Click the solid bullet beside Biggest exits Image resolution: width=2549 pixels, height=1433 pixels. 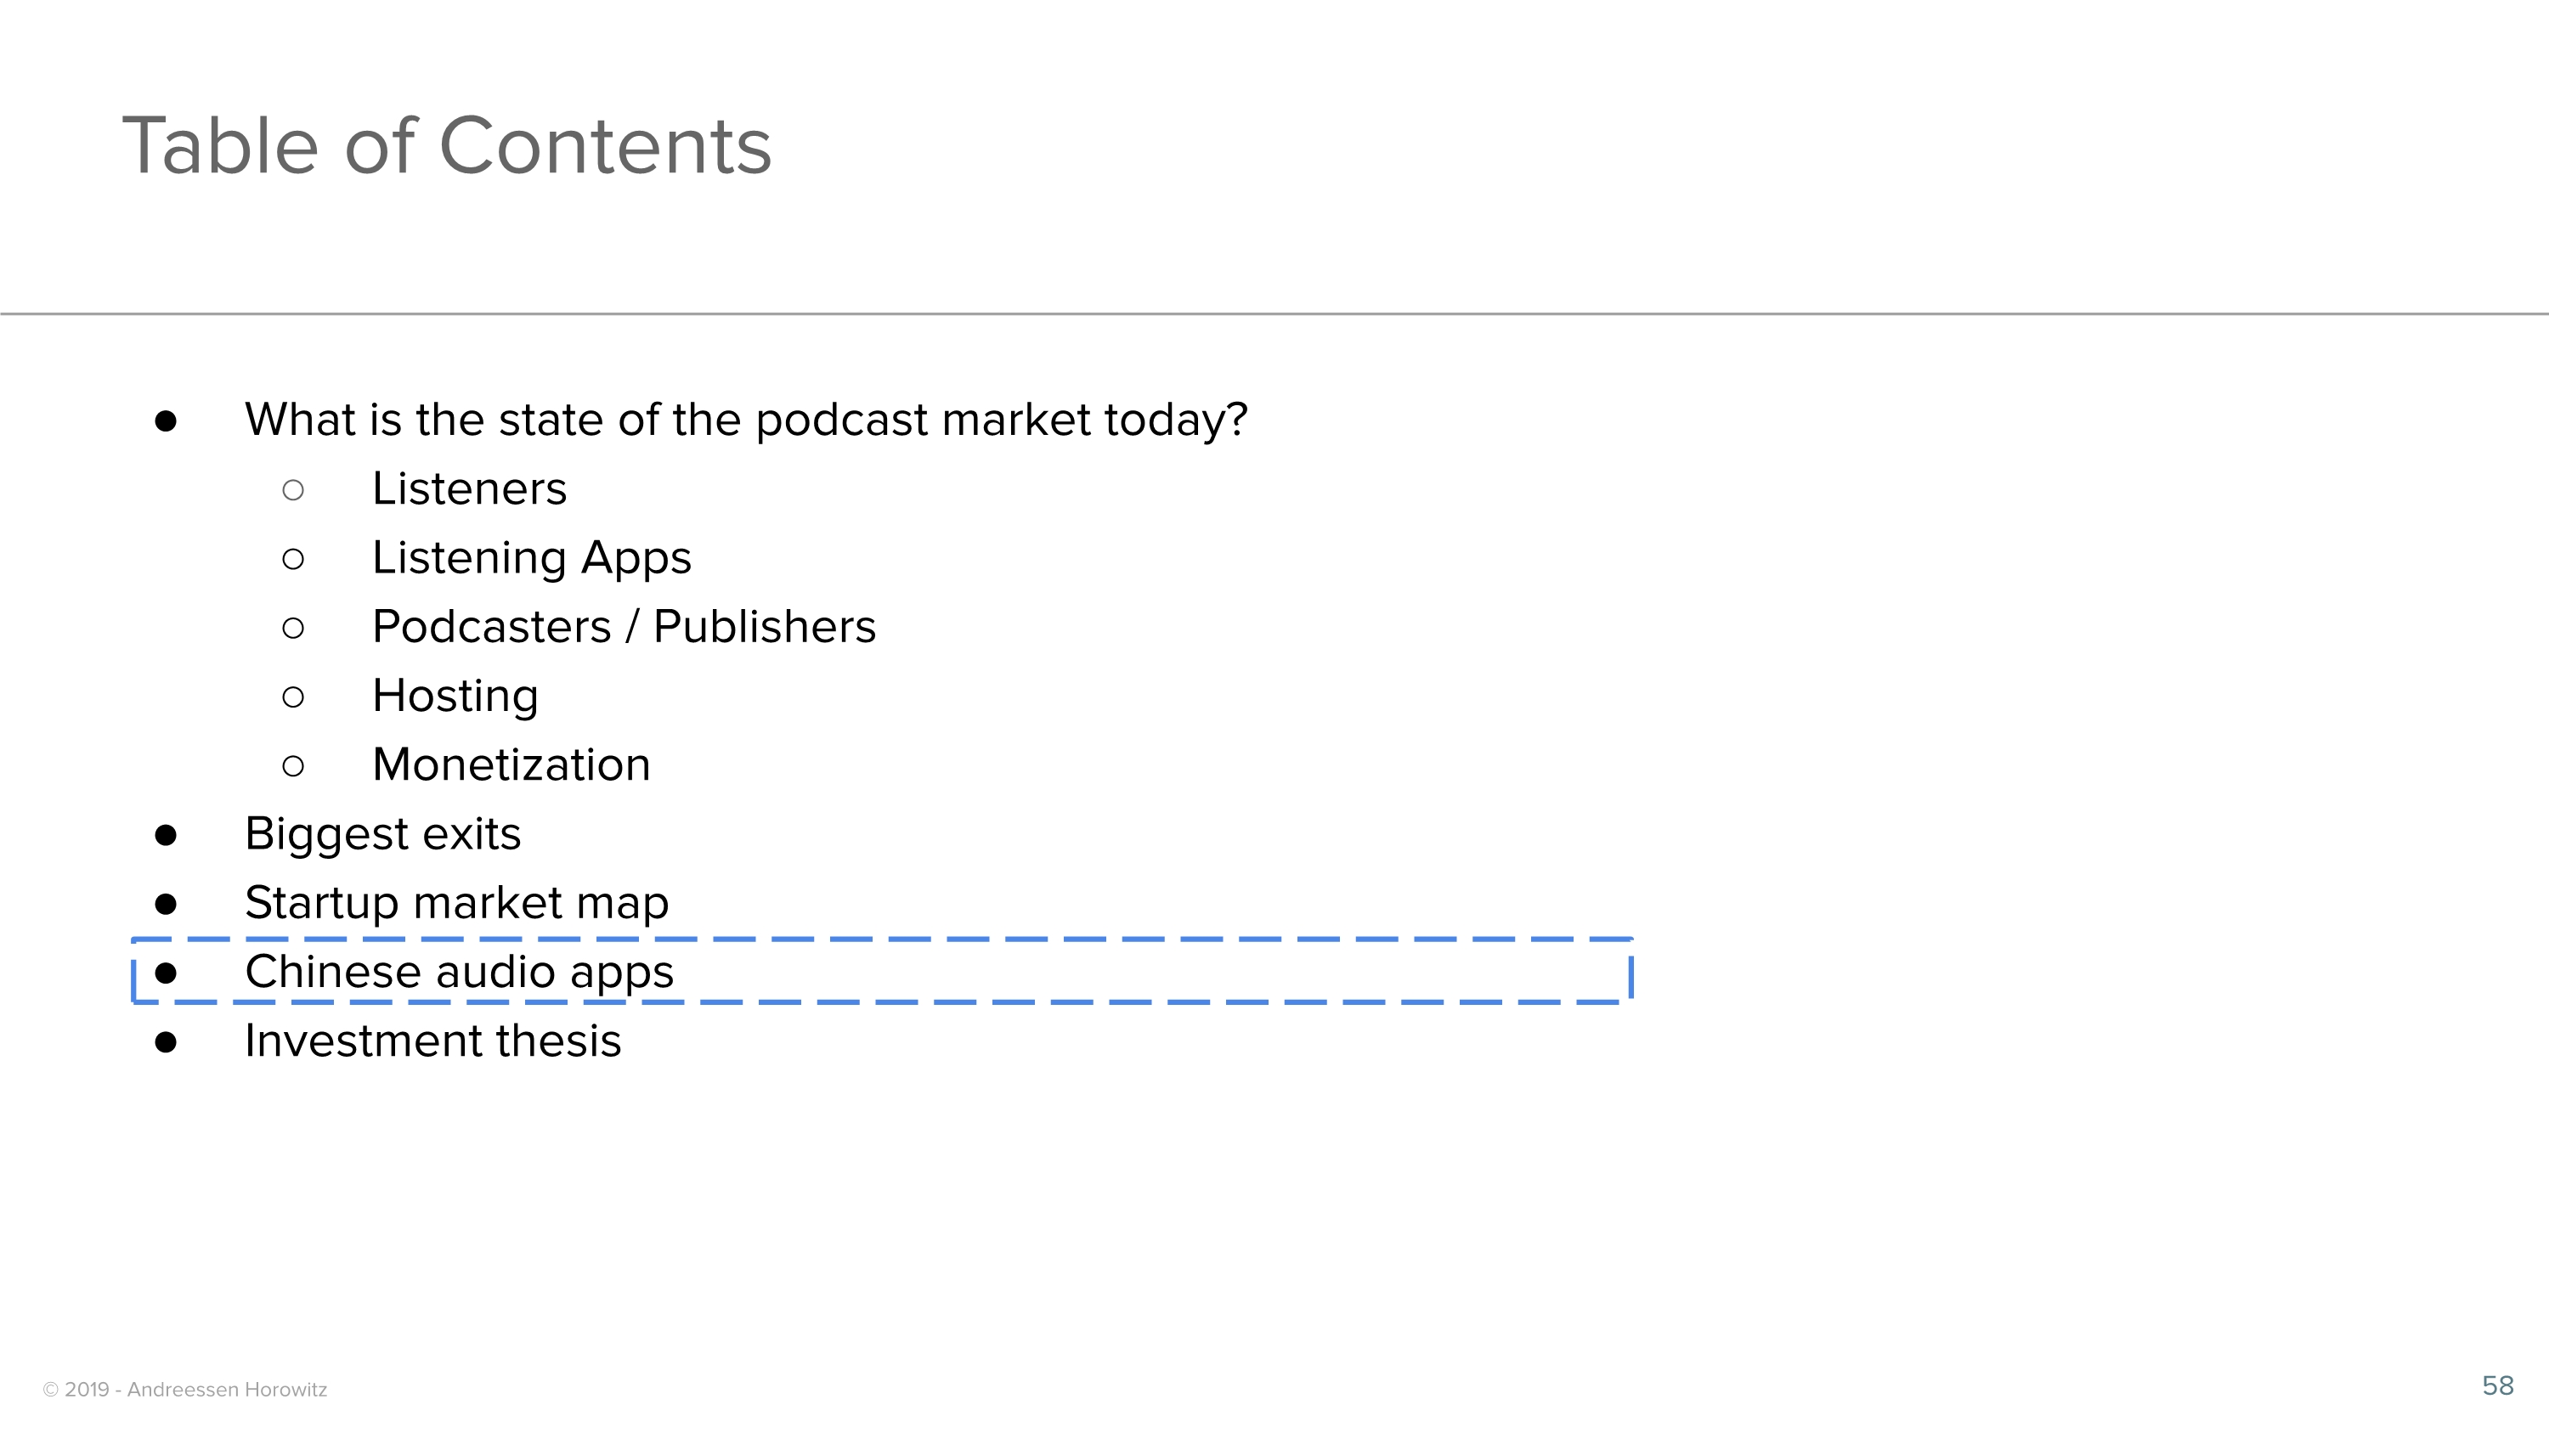[x=167, y=836]
